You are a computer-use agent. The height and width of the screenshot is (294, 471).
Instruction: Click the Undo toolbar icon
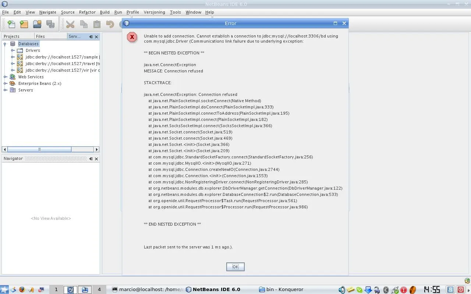click(110, 24)
